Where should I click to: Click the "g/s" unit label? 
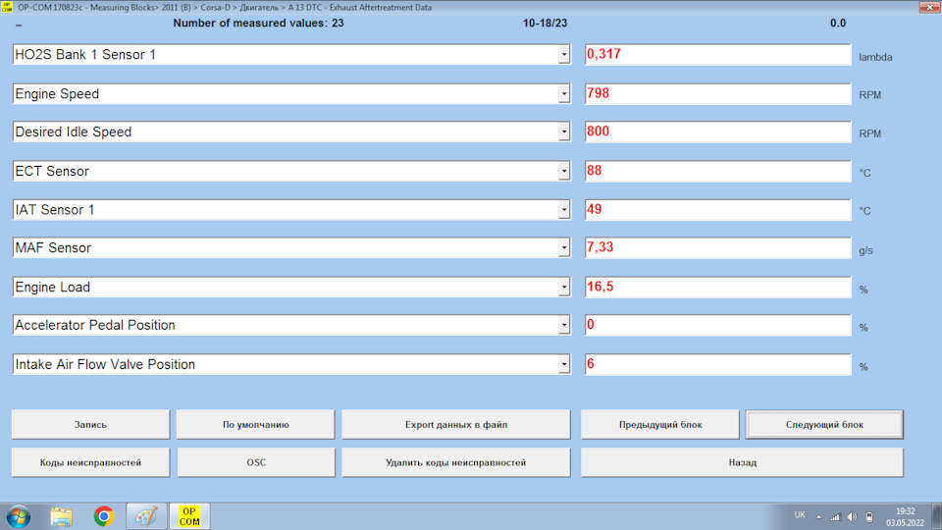coord(865,250)
